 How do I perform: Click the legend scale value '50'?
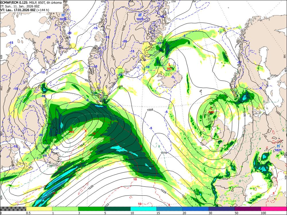tap(236, 213)
